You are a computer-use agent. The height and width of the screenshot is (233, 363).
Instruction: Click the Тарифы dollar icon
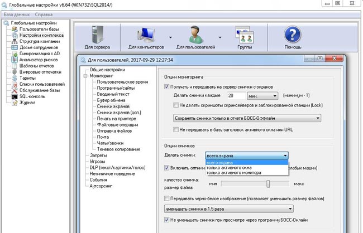pyautogui.click(x=15, y=78)
